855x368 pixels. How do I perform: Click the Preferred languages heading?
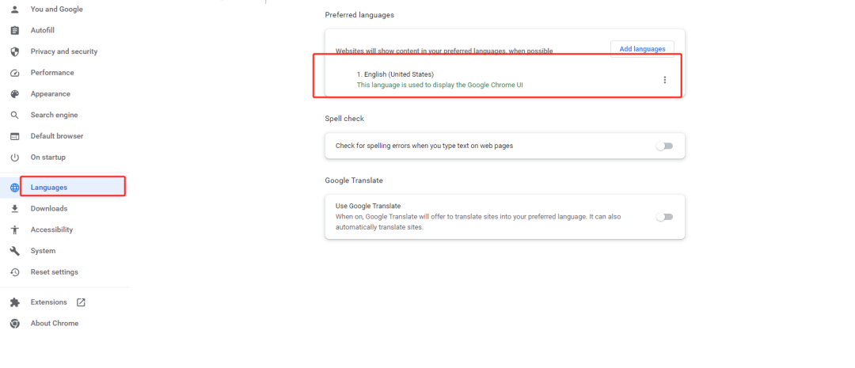(359, 15)
